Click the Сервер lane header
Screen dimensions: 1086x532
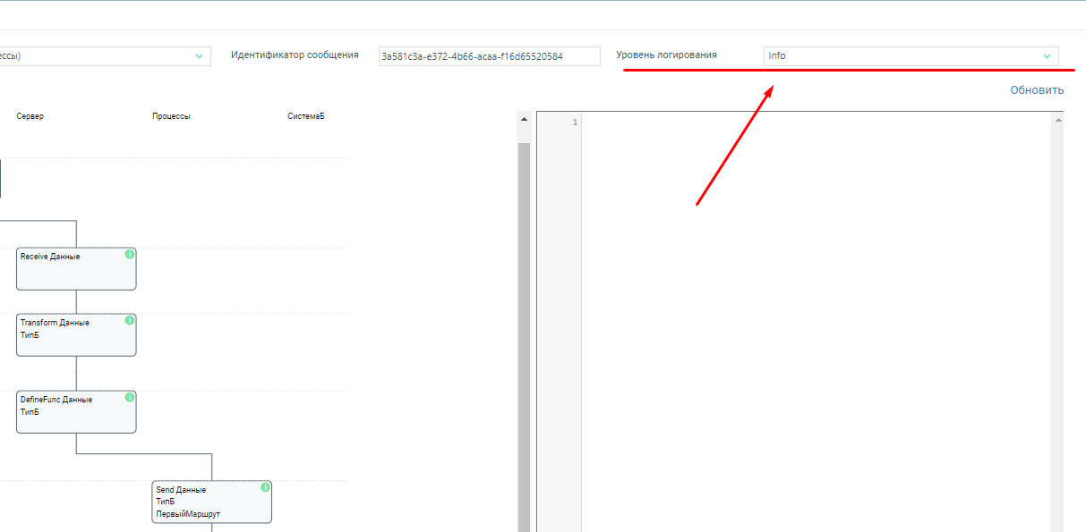[x=30, y=117]
